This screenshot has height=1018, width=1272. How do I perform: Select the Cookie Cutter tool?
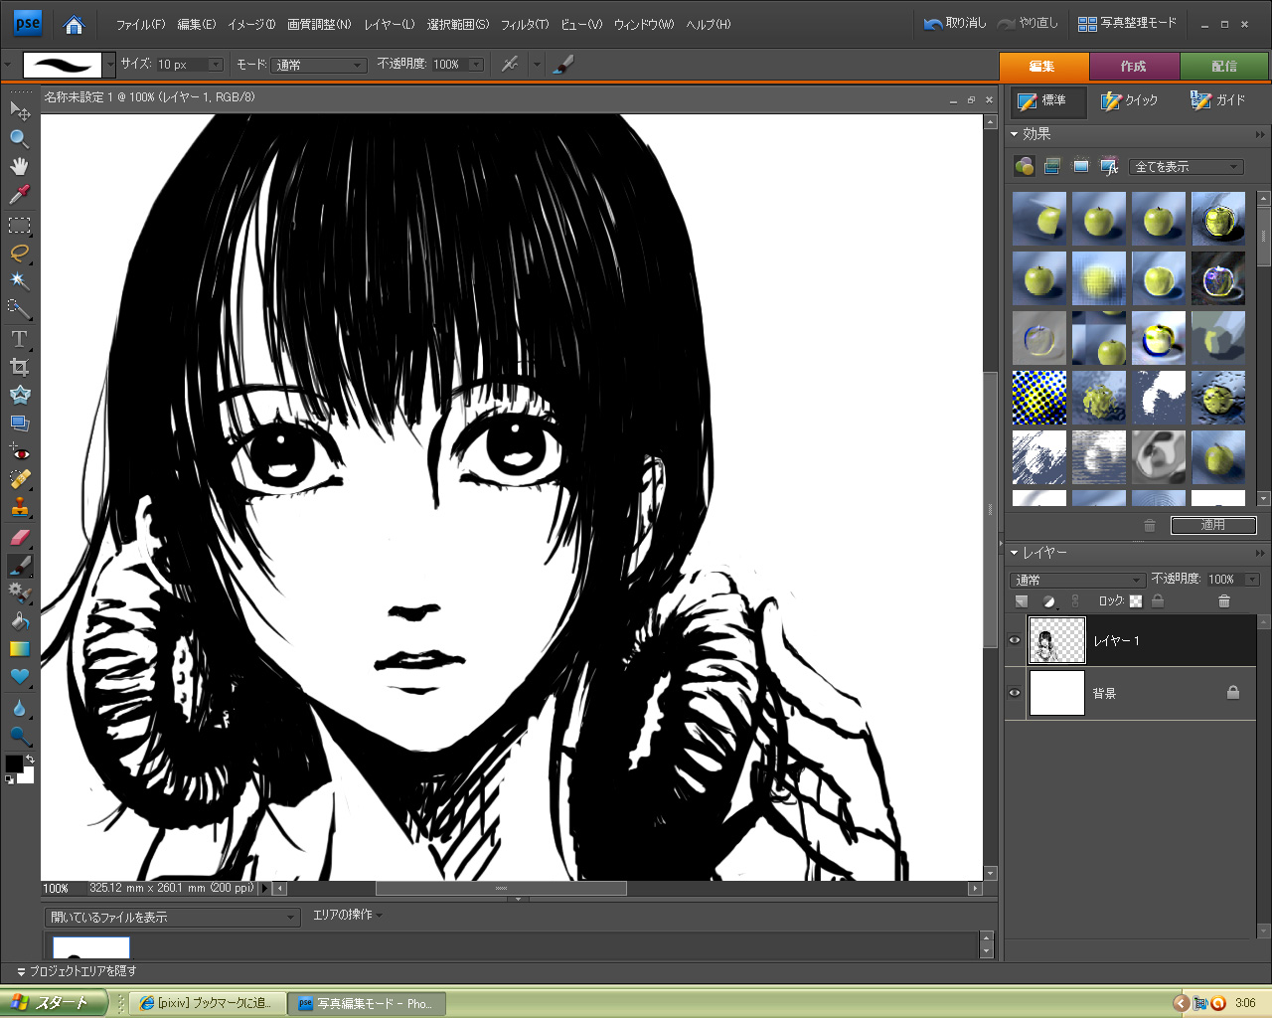[19, 395]
